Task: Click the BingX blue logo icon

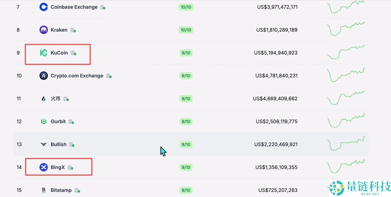Action: [44, 167]
